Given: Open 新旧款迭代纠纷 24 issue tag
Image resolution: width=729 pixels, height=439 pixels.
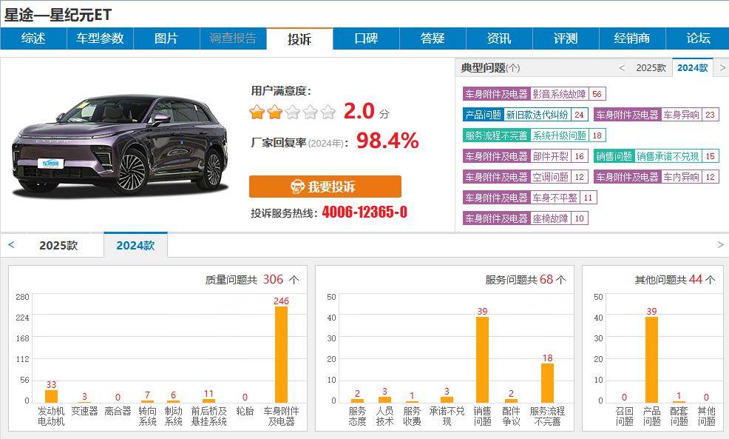Looking at the screenshot, I should click(x=526, y=115).
